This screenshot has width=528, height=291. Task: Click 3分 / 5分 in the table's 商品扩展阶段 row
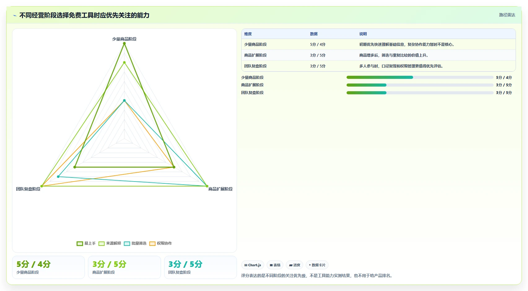coord(318,55)
